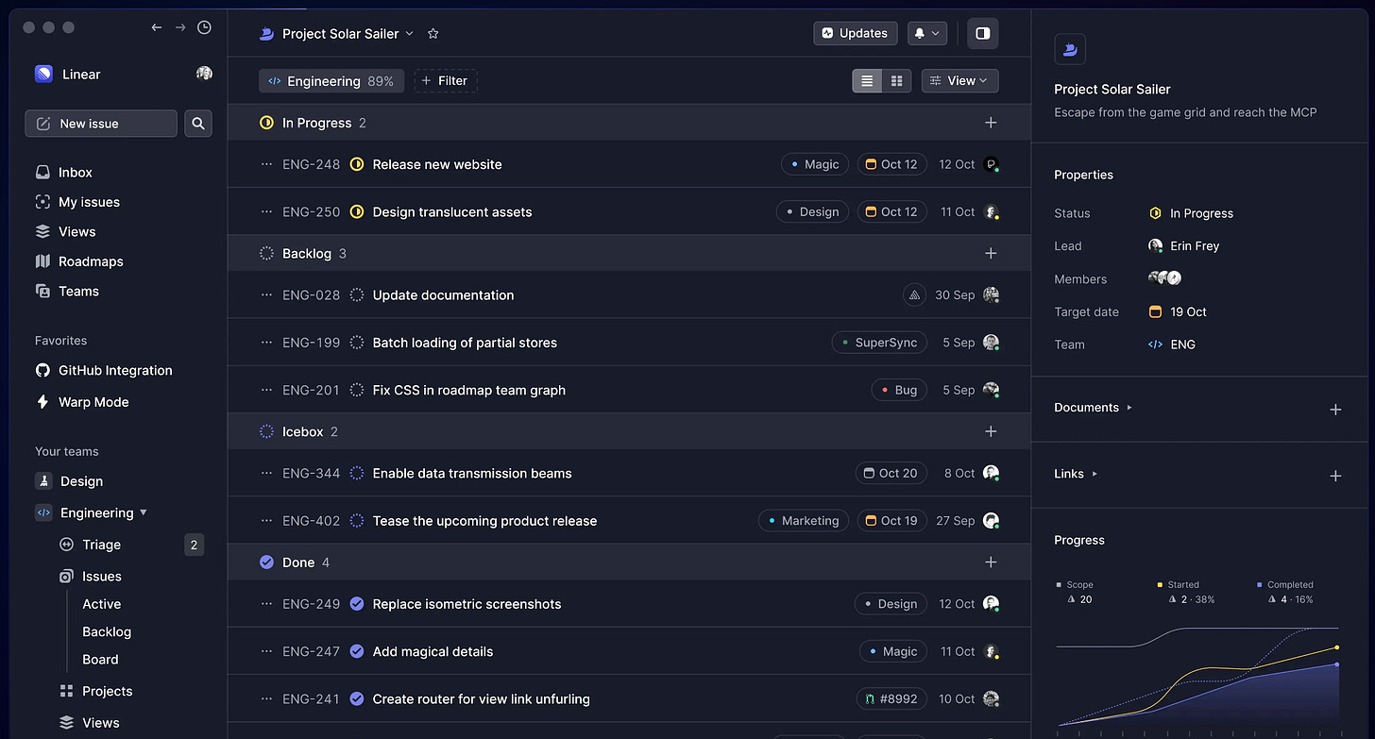Toggle the right side panel visibility
1375x739 pixels.
pyautogui.click(x=982, y=33)
